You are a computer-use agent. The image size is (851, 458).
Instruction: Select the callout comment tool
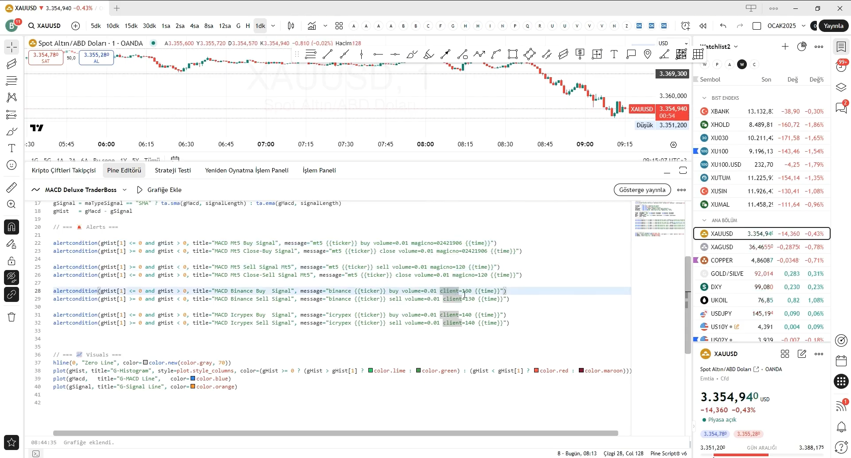631,54
